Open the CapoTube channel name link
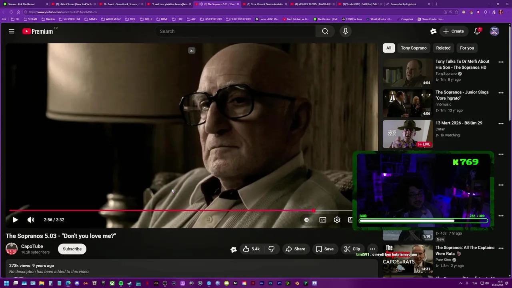 click(x=32, y=246)
